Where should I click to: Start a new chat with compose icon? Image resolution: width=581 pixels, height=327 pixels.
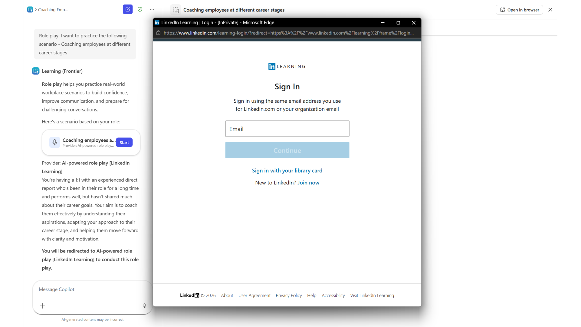(x=128, y=9)
